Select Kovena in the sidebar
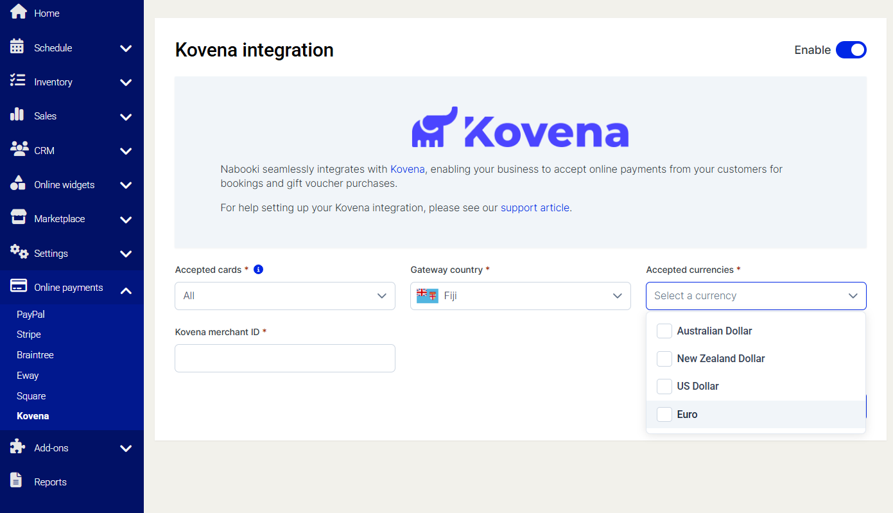Screen dimensions: 893x513 pyautogui.click(x=33, y=416)
